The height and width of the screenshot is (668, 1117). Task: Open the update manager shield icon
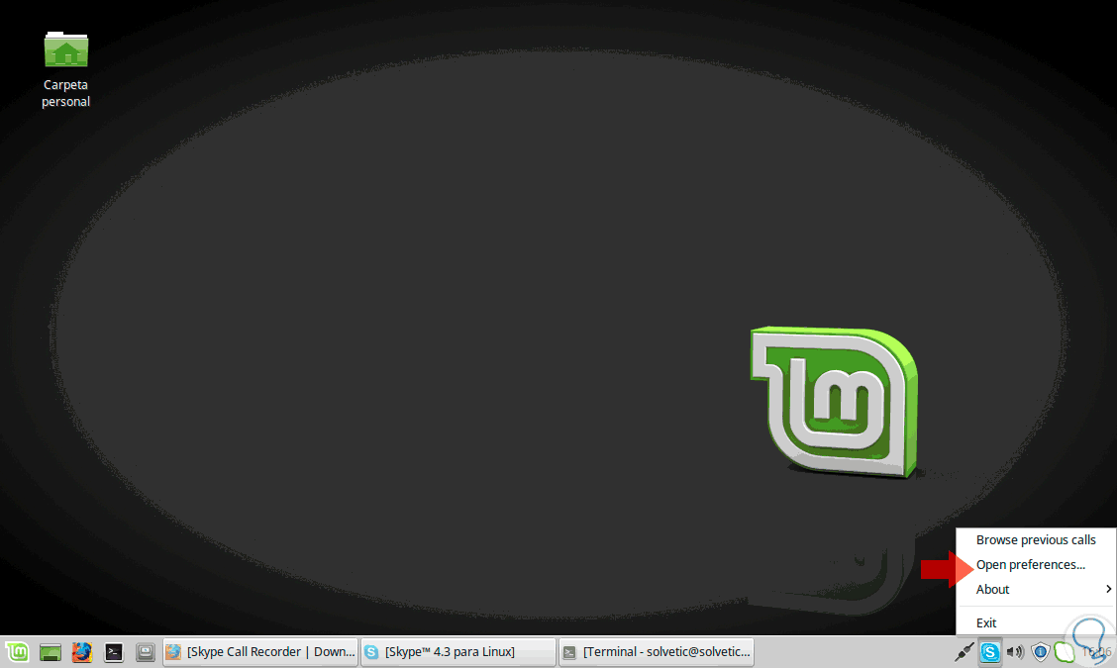pos(1040,651)
